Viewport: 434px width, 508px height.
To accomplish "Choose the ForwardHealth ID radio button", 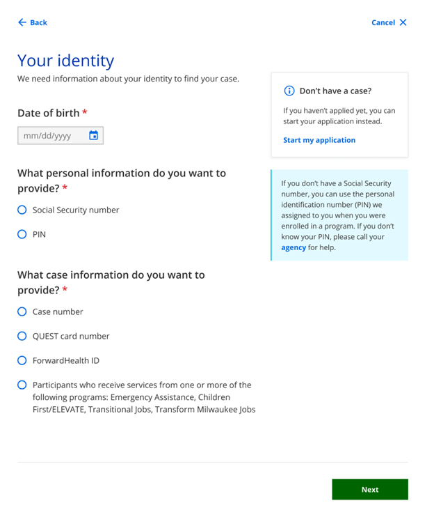I will coord(22,360).
